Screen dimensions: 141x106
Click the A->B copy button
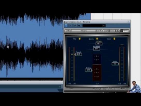tap(99, 31)
